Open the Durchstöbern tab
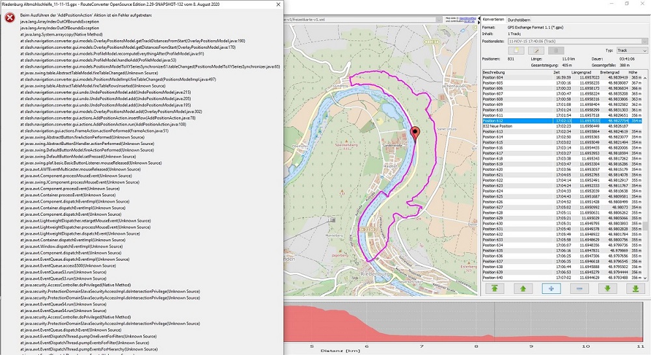Image resolution: width=651 pixels, height=355 pixels. [x=519, y=20]
